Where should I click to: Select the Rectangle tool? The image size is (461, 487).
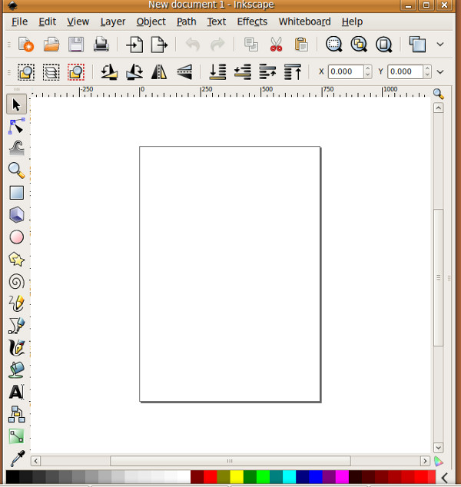point(16,193)
